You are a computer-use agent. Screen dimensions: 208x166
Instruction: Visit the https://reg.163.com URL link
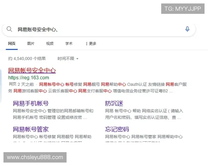pyautogui.click(x=28, y=77)
